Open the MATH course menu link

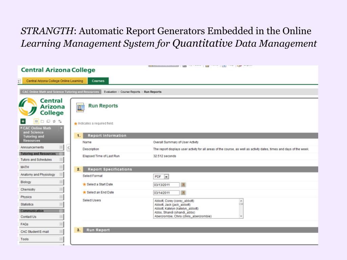coord(25,167)
